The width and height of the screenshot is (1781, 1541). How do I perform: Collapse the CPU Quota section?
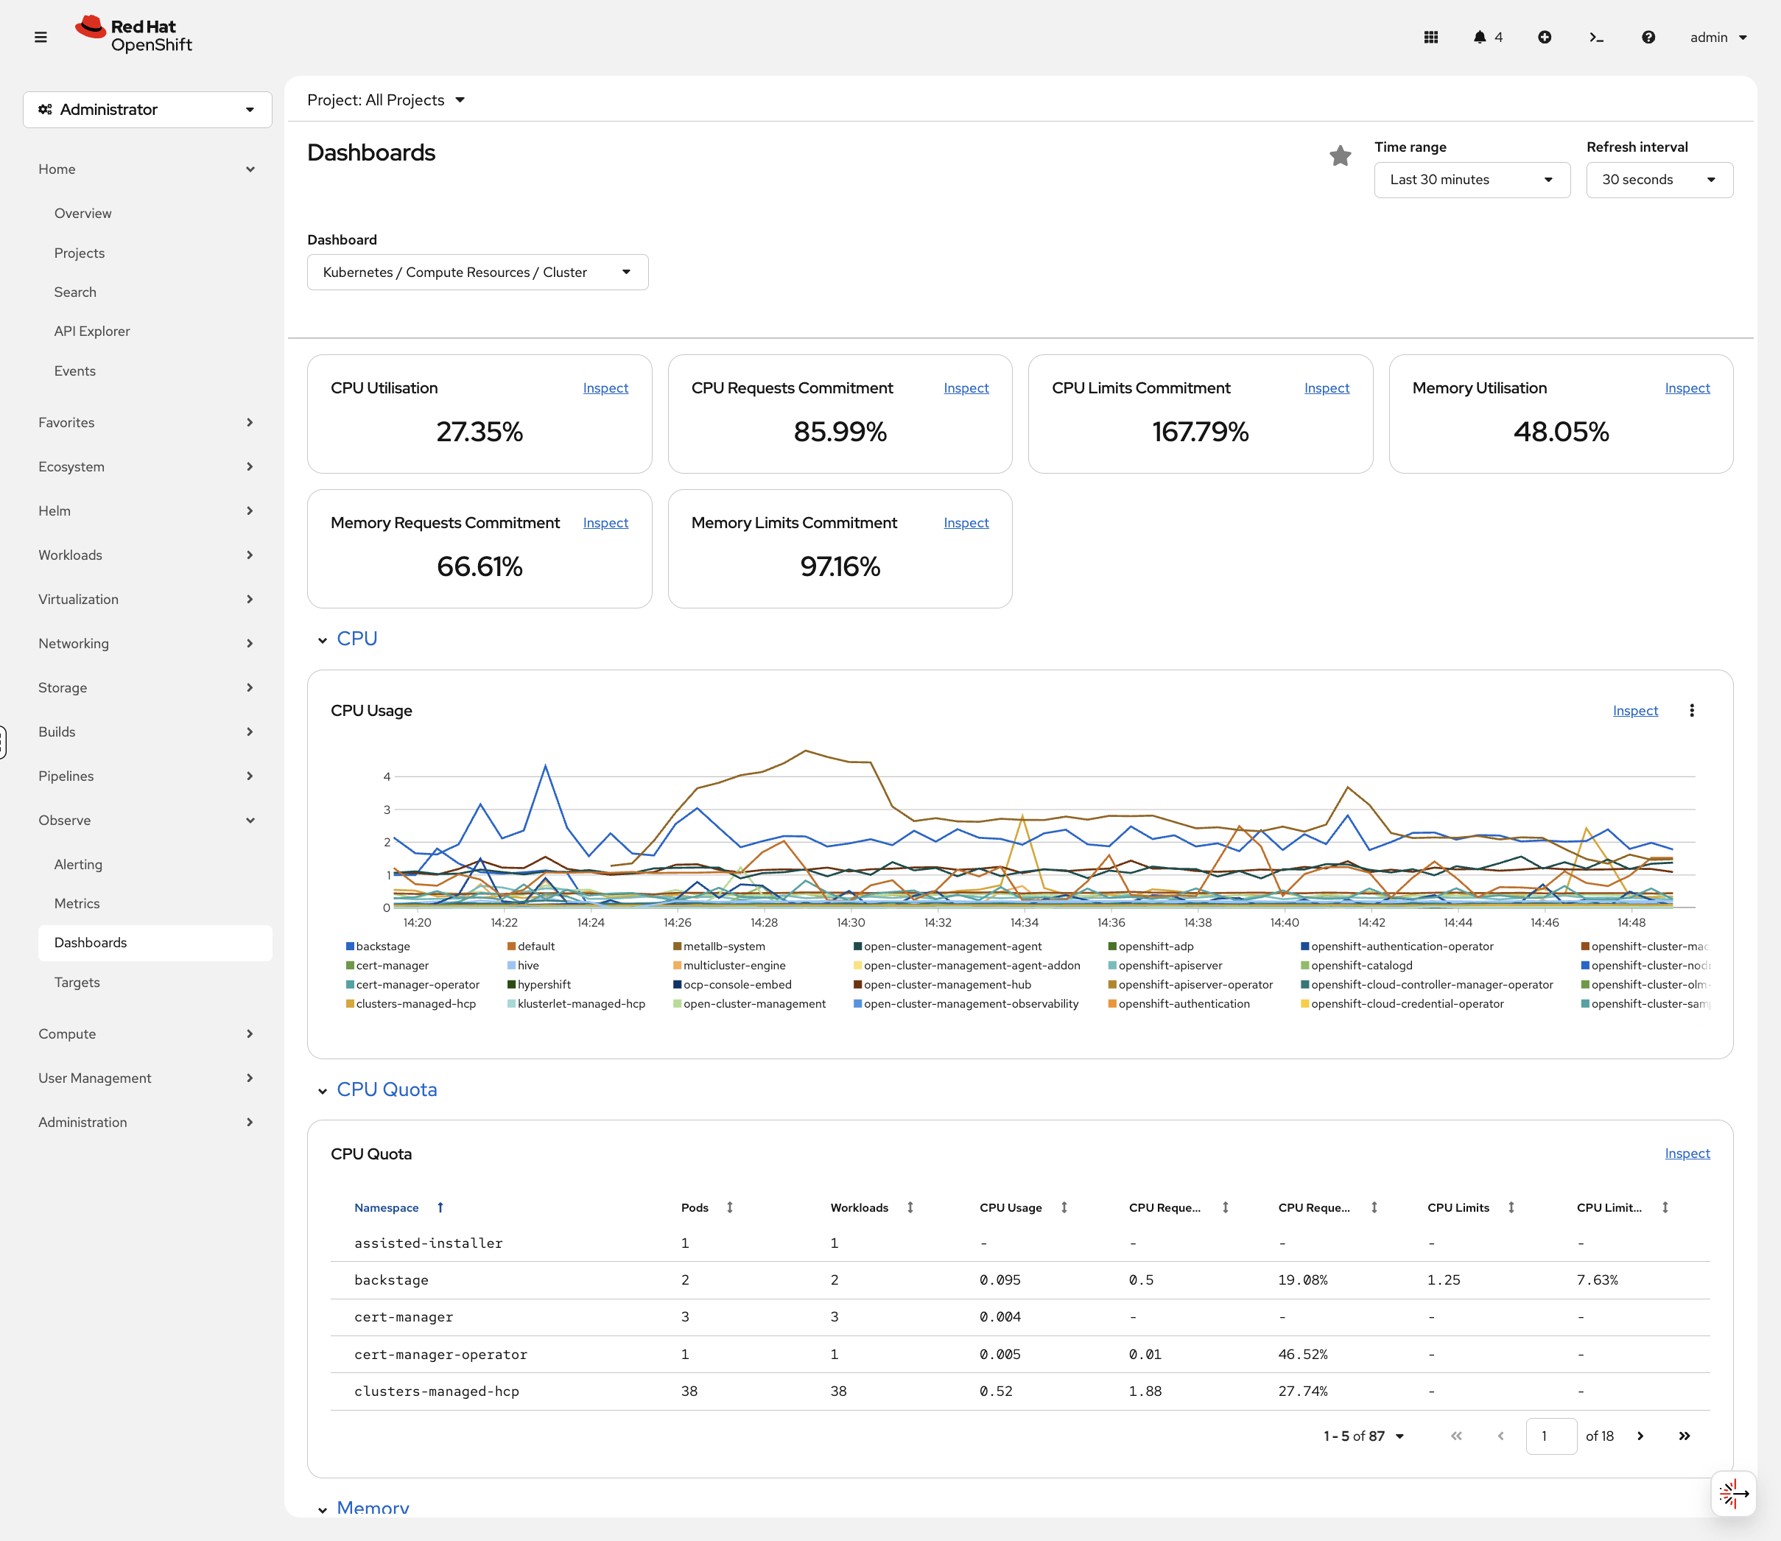tap(322, 1089)
